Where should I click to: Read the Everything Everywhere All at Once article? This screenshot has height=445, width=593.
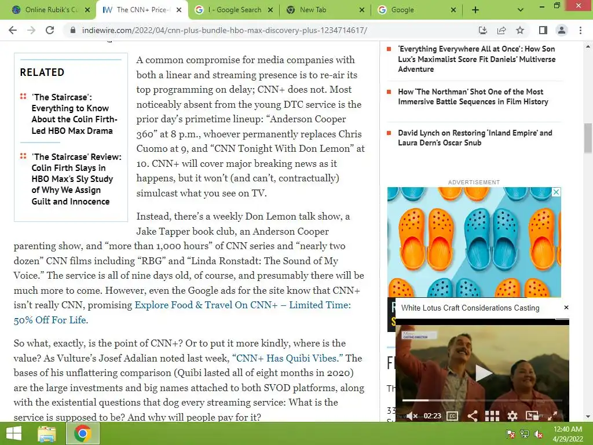[x=477, y=59]
